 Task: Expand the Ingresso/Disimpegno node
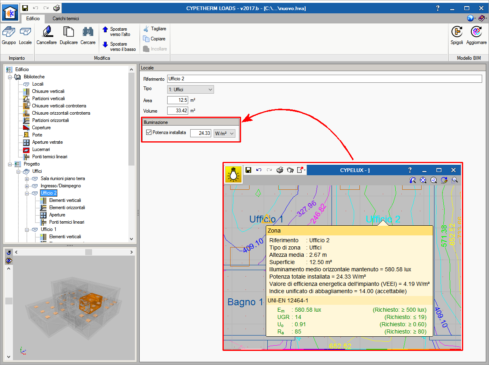[x=27, y=186]
